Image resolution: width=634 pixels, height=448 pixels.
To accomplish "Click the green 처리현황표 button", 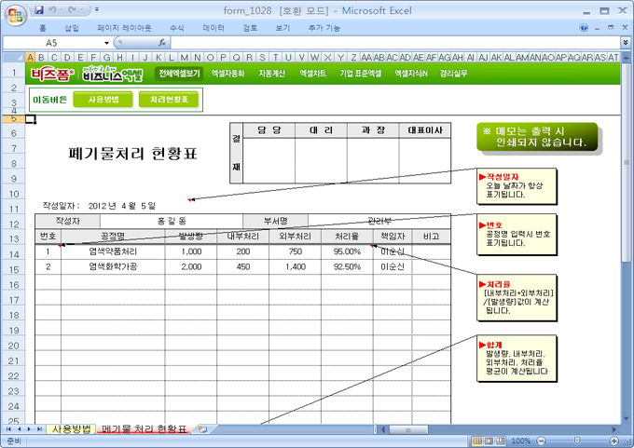I will click(x=169, y=99).
